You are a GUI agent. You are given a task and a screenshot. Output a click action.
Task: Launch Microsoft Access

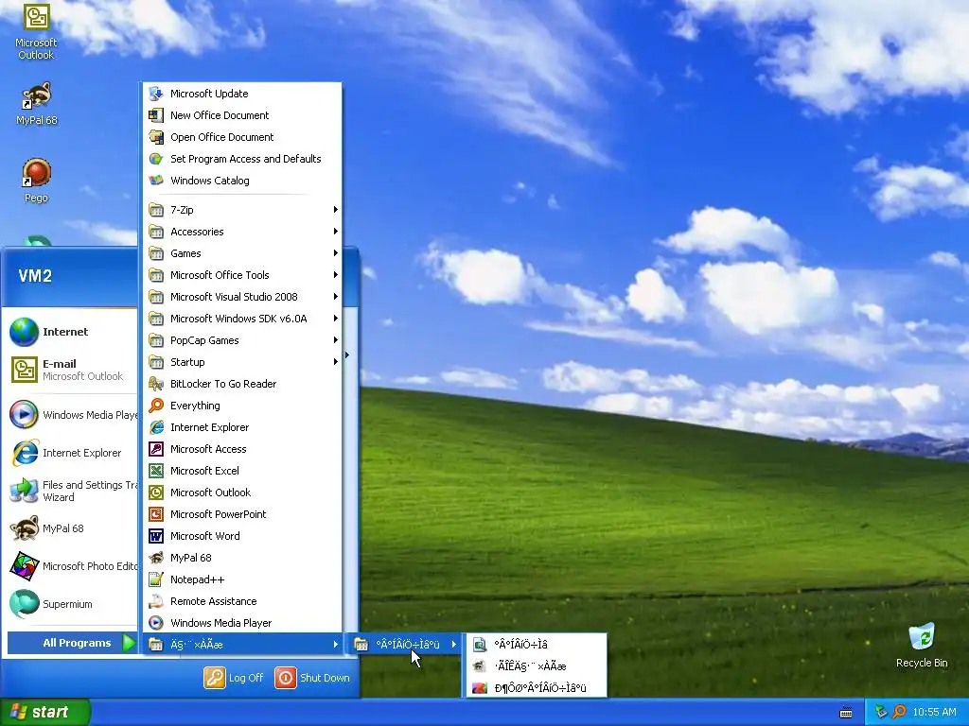(241, 449)
